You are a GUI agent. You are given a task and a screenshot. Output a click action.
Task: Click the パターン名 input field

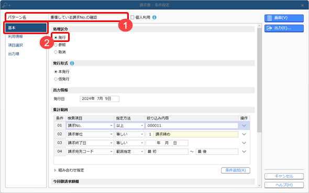pos(87,17)
